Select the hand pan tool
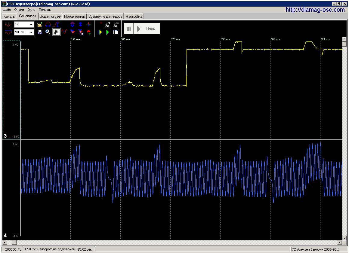The width and height of the screenshot is (349, 253). 57,32
